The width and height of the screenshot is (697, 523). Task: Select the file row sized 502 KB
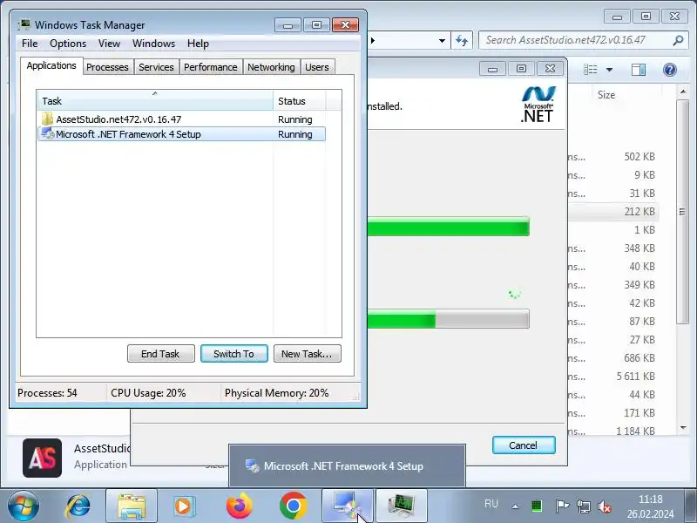[613, 157]
